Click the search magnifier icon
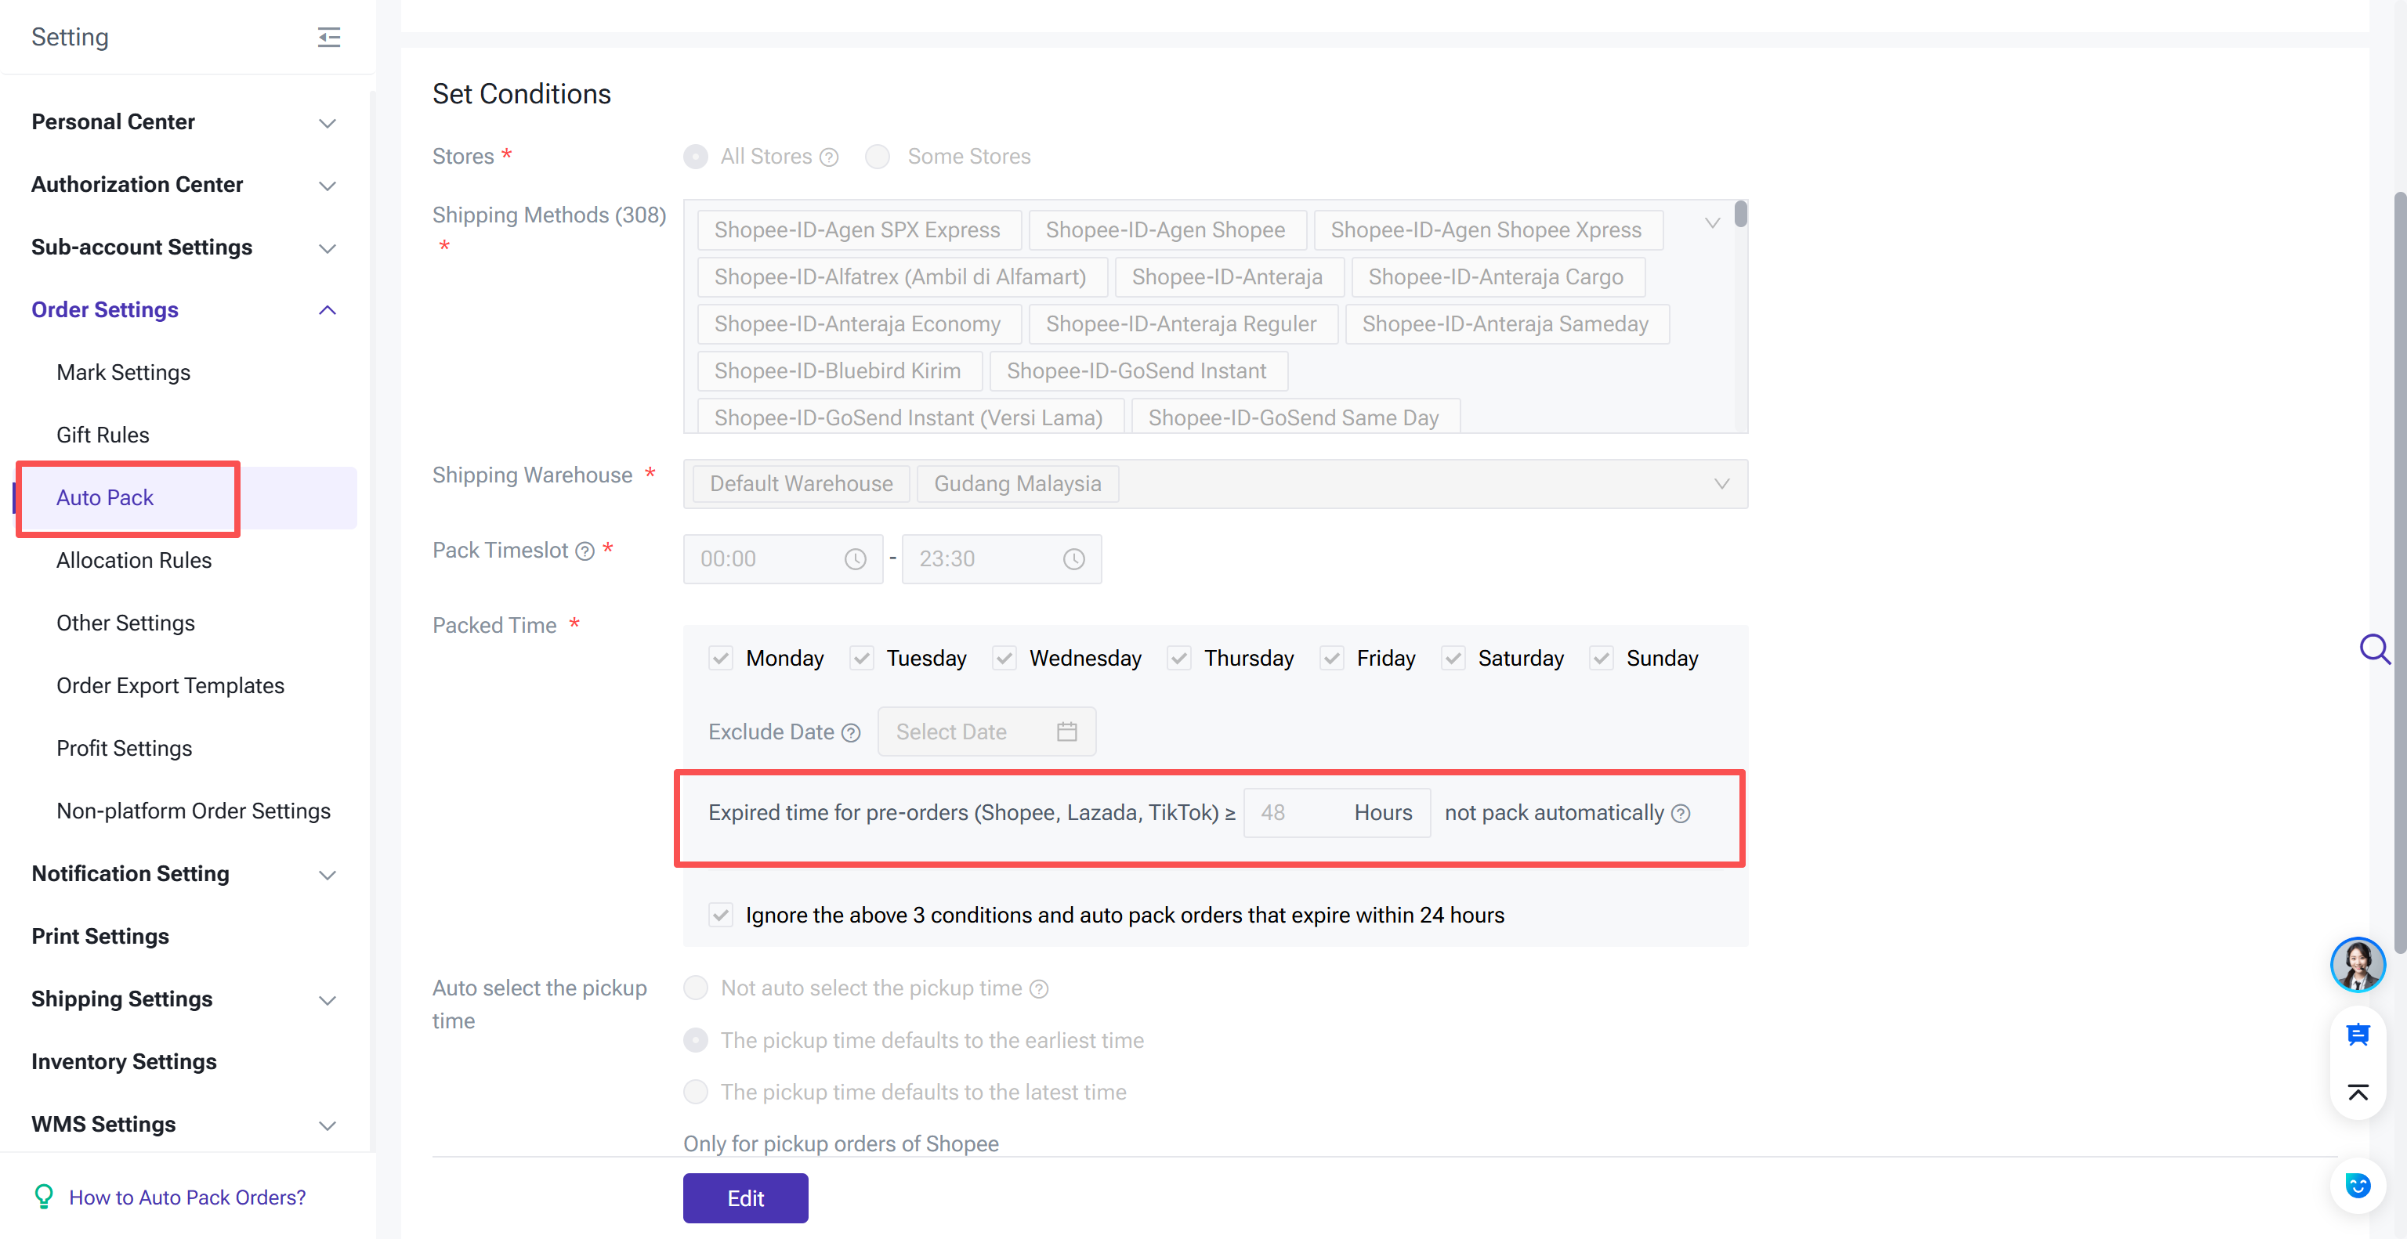Viewport: 2407px width, 1239px height. pos(2373,648)
